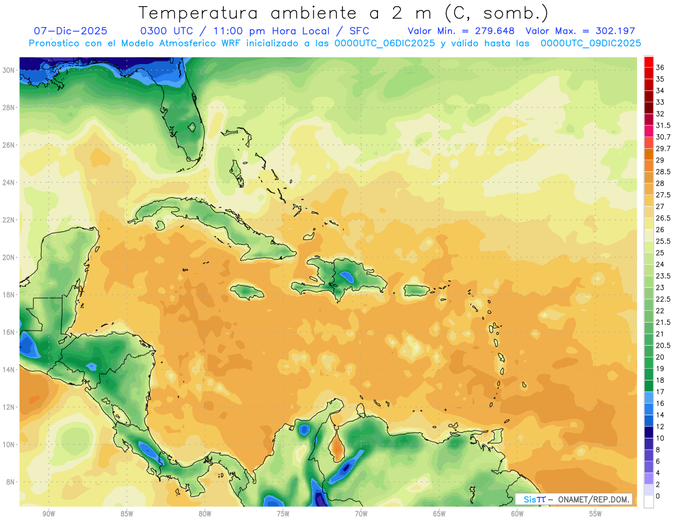Screen dimensions: 675x521
Task: Click the 'ONAMET/REP.DOM.' credit label
Action: (x=593, y=499)
